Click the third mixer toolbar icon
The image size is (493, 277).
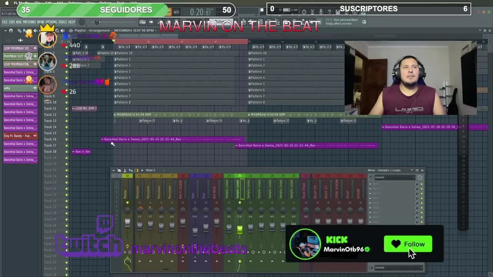coord(125,170)
